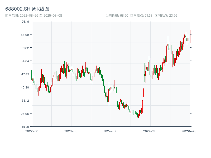Click the 2024-02 x-axis date label
Screen dimensions: 211x158
[x=110, y=131]
